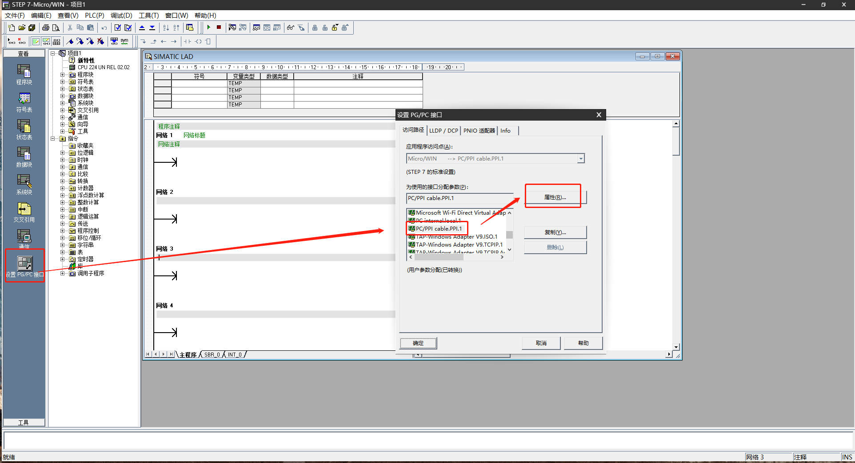
Task: Open the 系统块 sidebar icon
Action: tap(24, 184)
